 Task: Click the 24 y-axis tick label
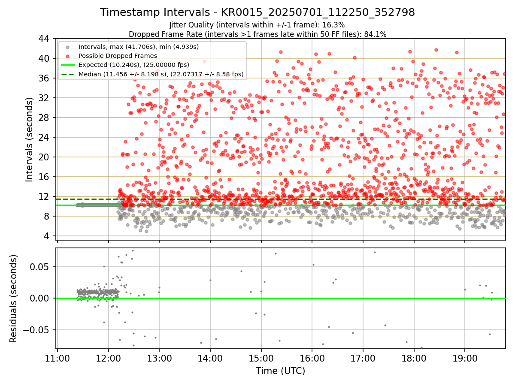click(x=45, y=137)
